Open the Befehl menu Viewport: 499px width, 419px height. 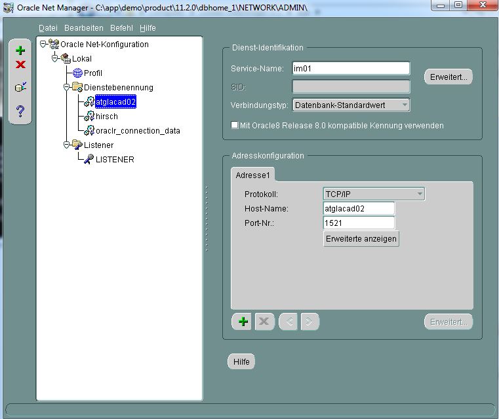point(121,28)
